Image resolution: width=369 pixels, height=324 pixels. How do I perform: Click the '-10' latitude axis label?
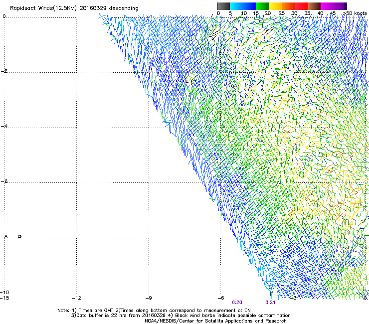click(x=4, y=292)
